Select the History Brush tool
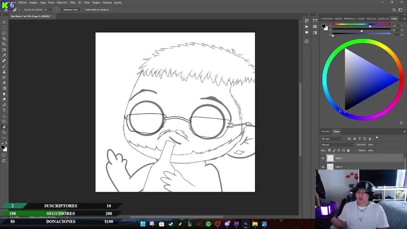The height and width of the screenshot is (229, 407). tap(4, 77)
